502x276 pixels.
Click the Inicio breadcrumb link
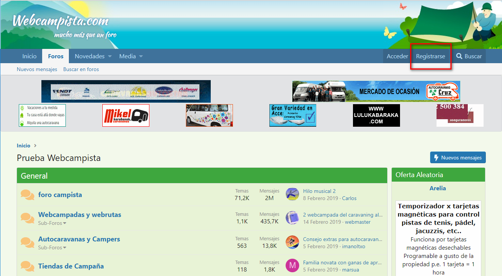[23, 146]
